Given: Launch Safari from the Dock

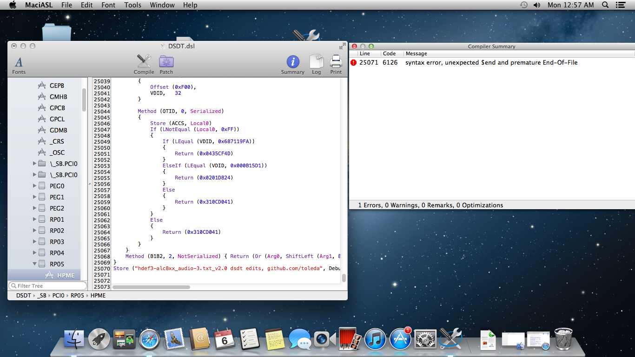Looking at the screenshot, I should [149, 339].
